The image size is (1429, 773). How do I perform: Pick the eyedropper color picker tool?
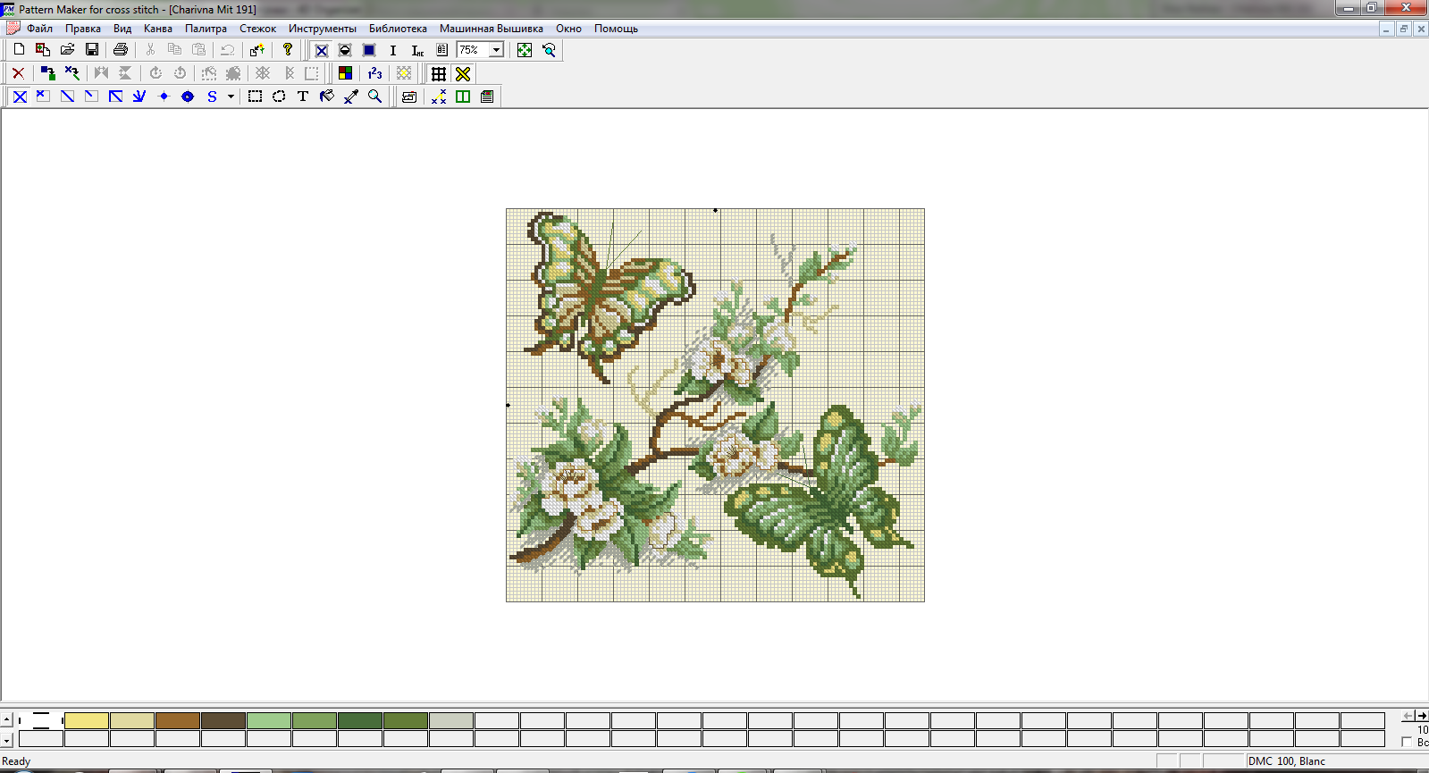click(x=351, y=97)
